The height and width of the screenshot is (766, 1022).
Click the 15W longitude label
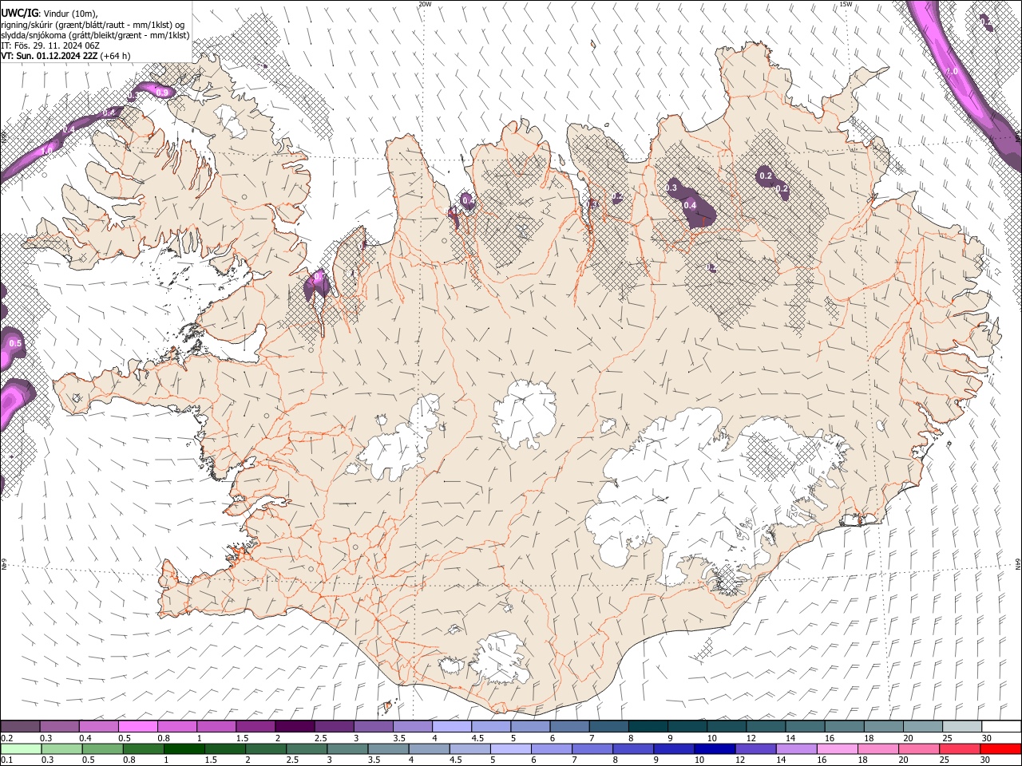click(x=846, y=4)
